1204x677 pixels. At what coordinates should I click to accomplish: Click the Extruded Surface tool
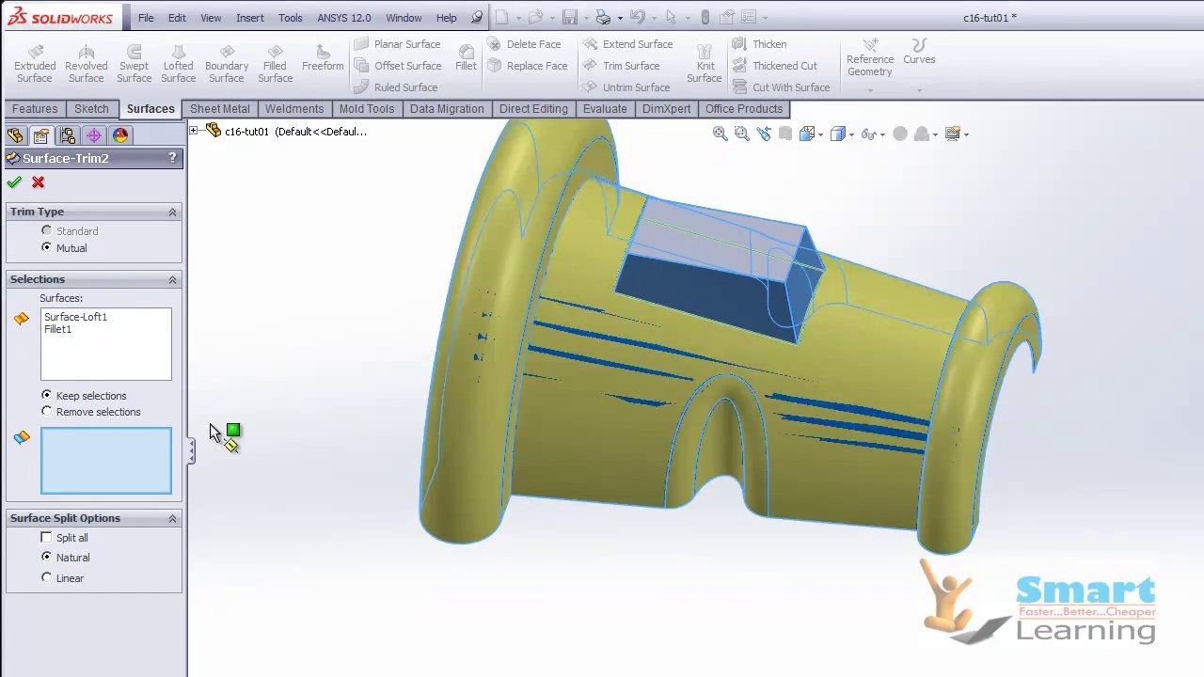[35, 64]
